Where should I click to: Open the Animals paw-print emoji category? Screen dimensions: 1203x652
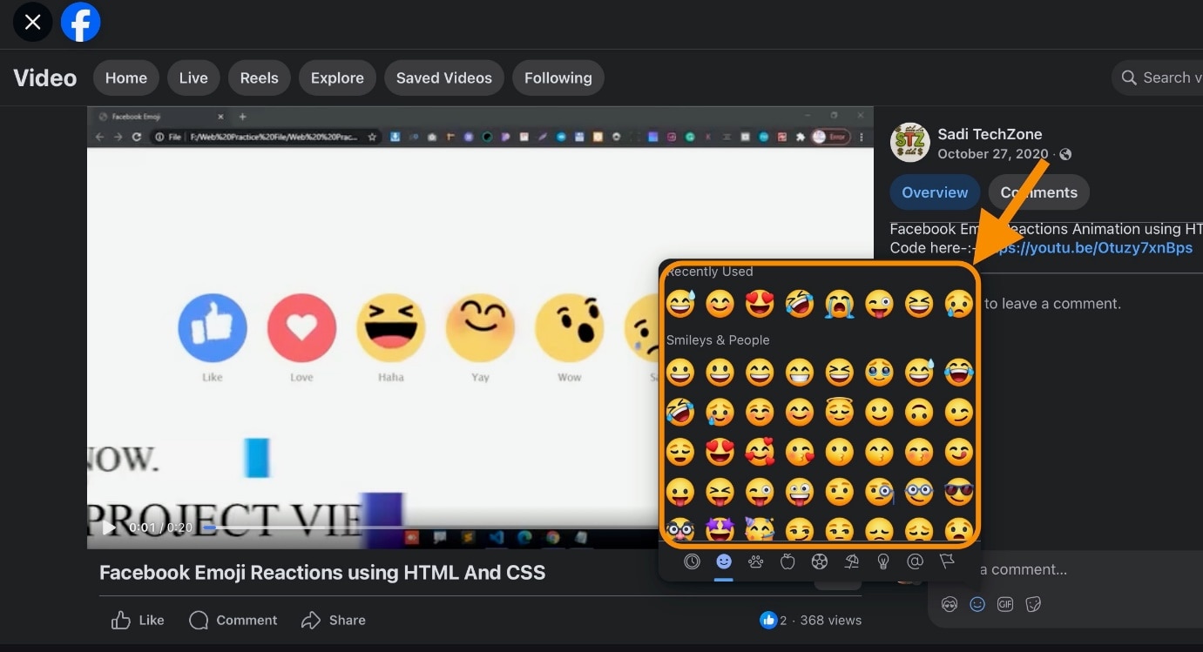[x=756, y=561]
